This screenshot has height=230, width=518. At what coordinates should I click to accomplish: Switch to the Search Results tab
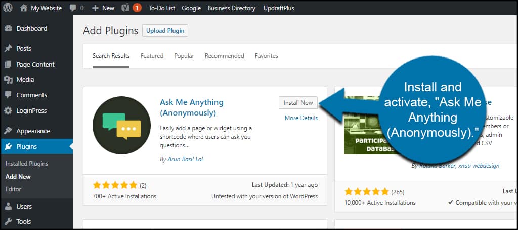[111, 56]
